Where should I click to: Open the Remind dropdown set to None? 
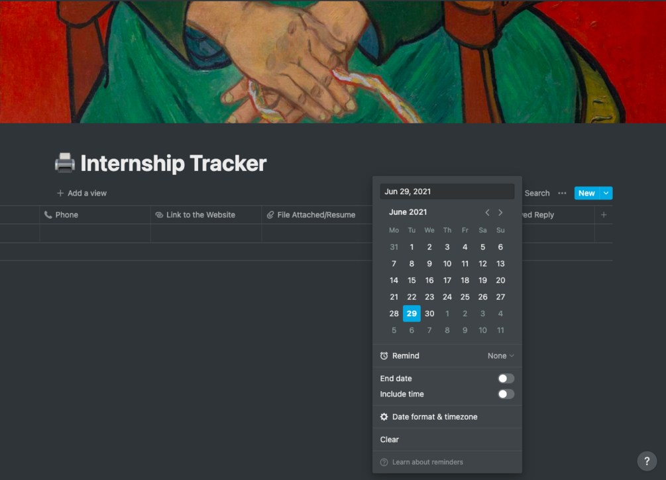[x=500, y=355]
